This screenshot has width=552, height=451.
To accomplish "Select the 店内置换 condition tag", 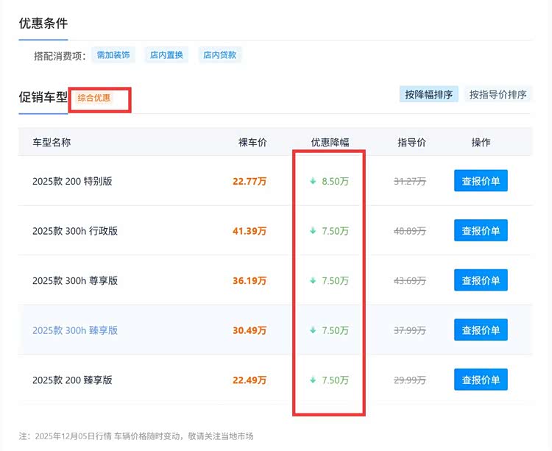I will point(166,55).
